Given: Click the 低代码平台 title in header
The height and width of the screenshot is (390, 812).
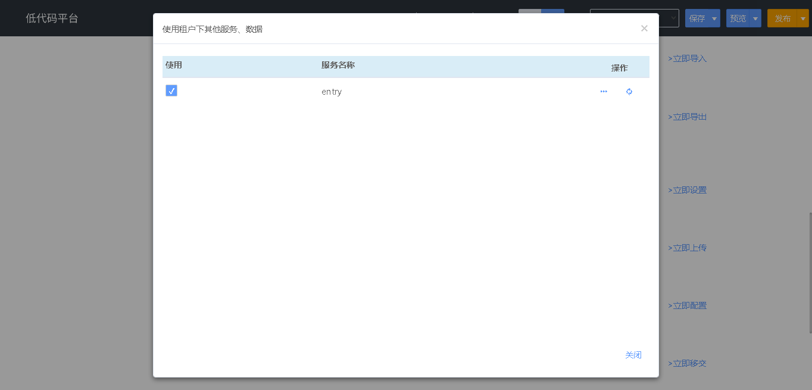Looking at the screenshot, I should (52, 18).
